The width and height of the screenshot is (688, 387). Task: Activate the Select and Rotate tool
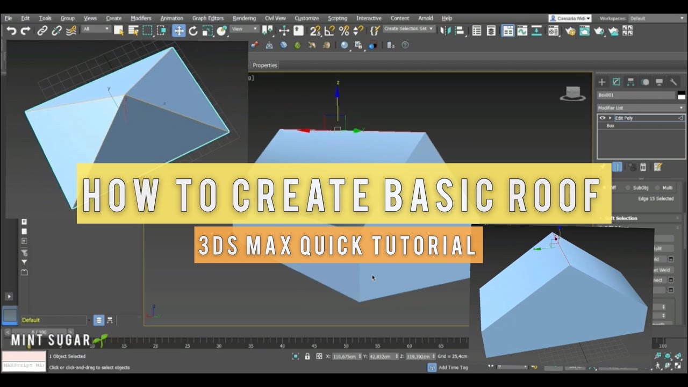coord(193,31)
